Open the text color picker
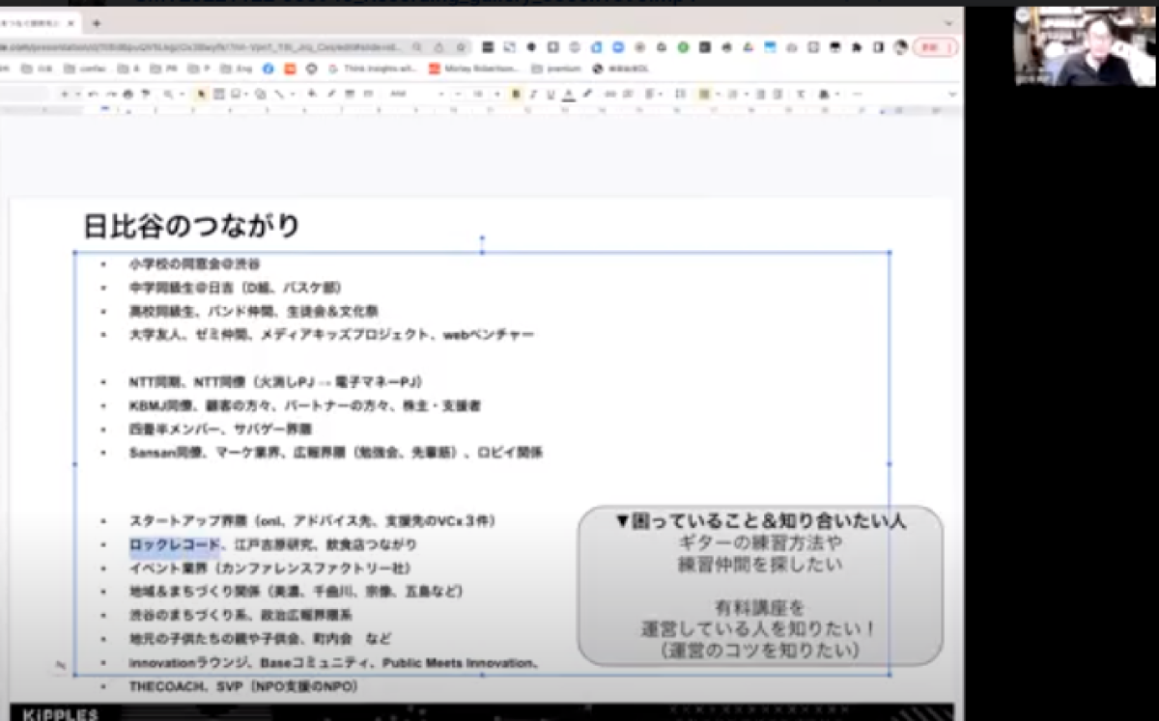This screenshot has height=721, width=1159. (x=569, y=94)
